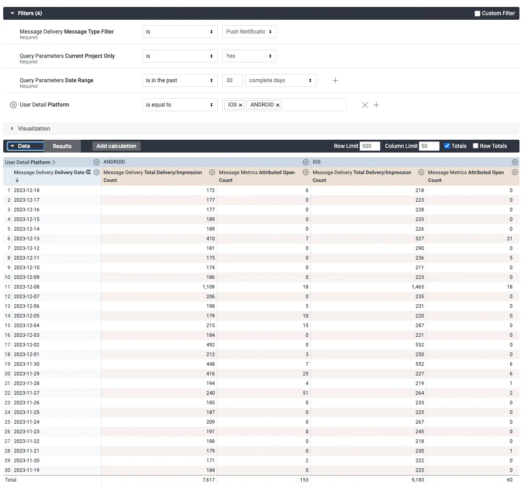Select the Data tab
This screenshot has height=488, width=525.
(x=25, y=146)
